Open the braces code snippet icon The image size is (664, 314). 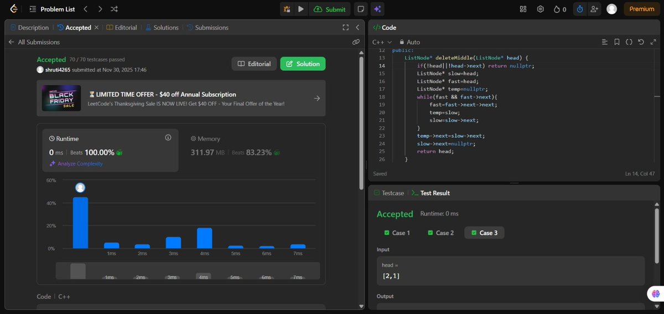pyautogui.click(x=629, y=42)
